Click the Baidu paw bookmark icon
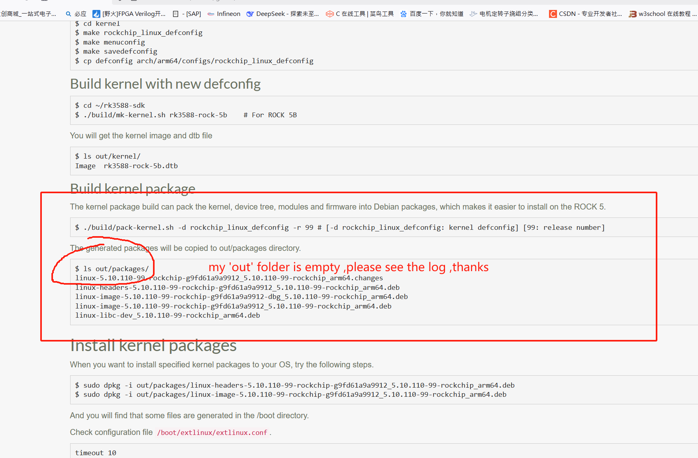698x458 pixels. 404,14
